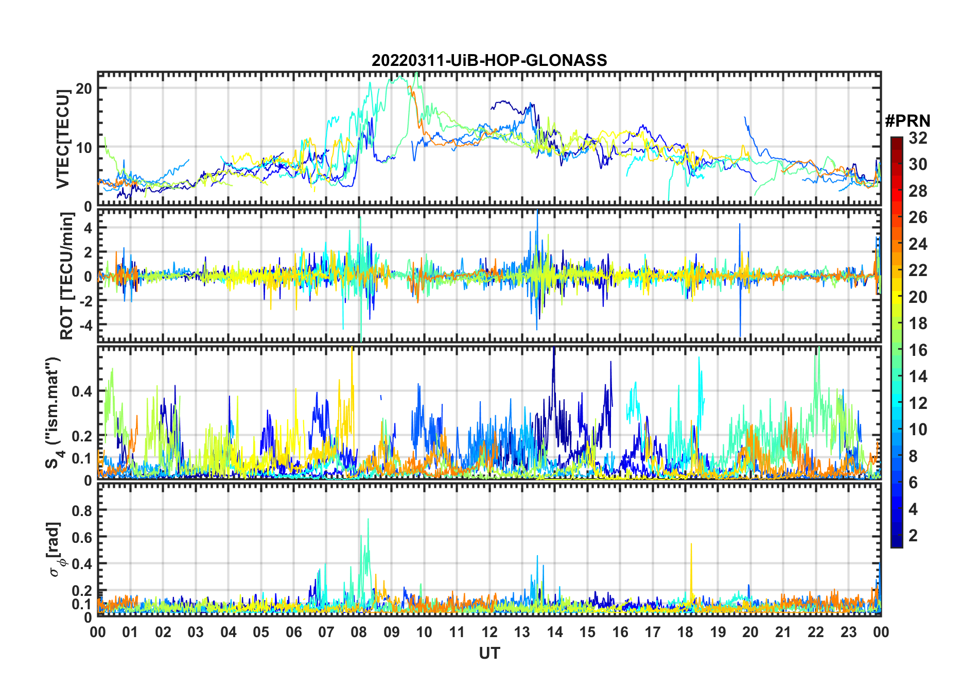Viewport: 979px width, 685px height.
Task: Click inside the ROT time series panel
Action: tap(489, 276)
